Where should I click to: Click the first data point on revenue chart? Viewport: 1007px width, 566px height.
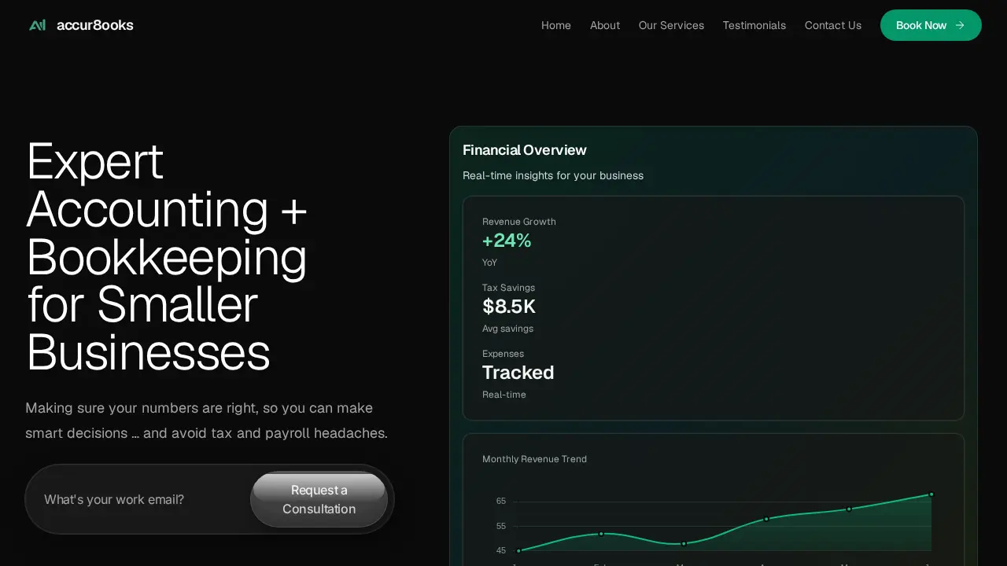pos(518,551)
